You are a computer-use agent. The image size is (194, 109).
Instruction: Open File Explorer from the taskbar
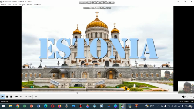(11, 106)
